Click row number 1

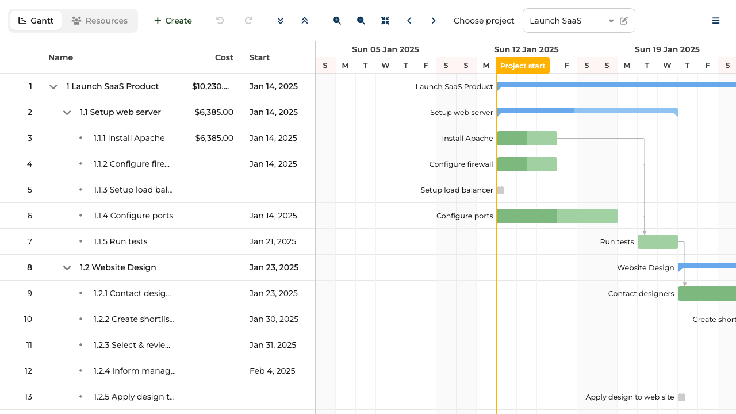pyautogui.click(x=30, y=86)
